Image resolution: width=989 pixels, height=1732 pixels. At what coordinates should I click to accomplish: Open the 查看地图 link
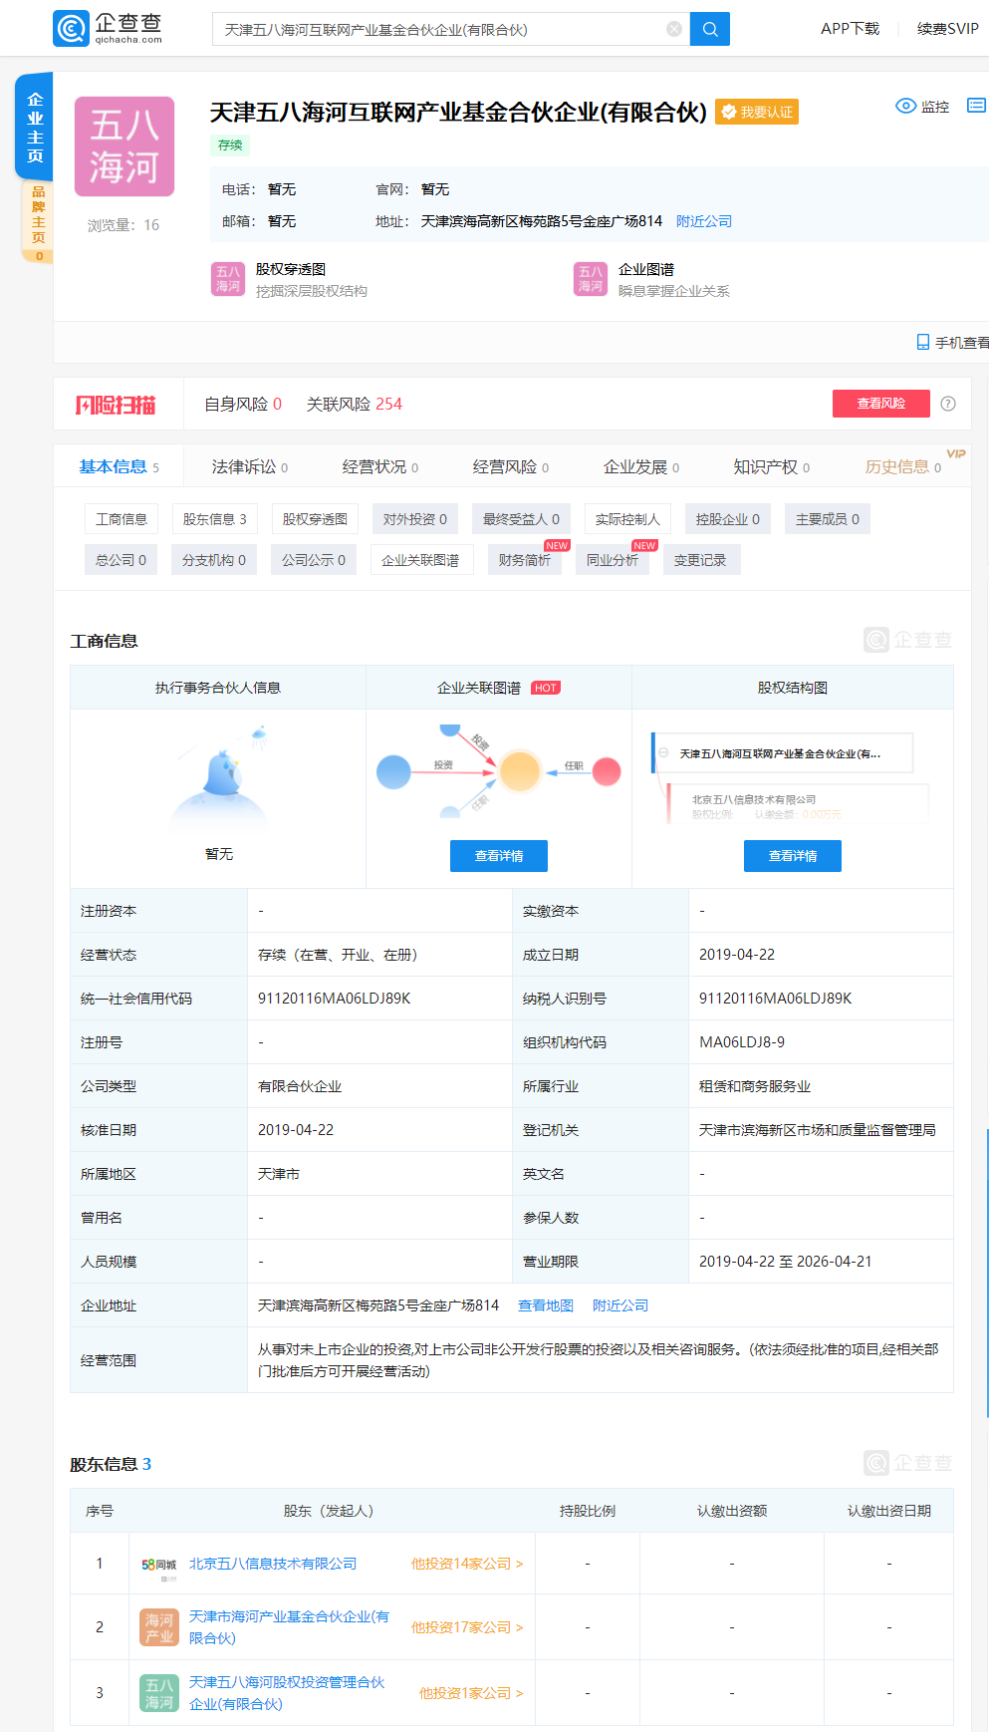coord(546,1305)
